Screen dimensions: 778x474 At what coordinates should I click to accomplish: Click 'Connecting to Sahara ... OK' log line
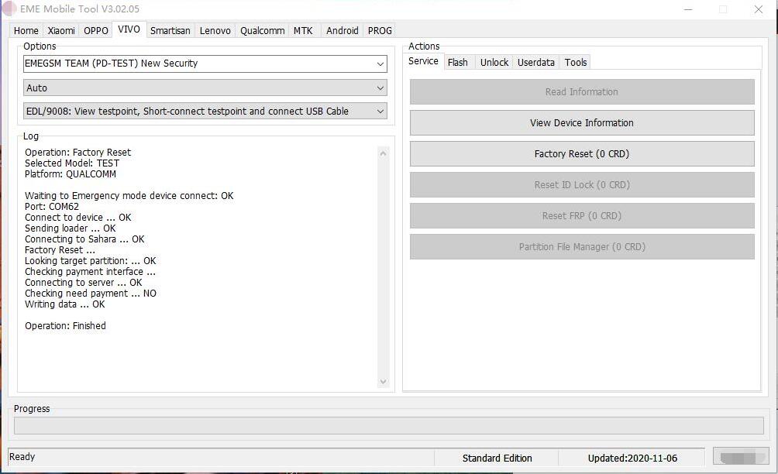(x=84, y=239)
